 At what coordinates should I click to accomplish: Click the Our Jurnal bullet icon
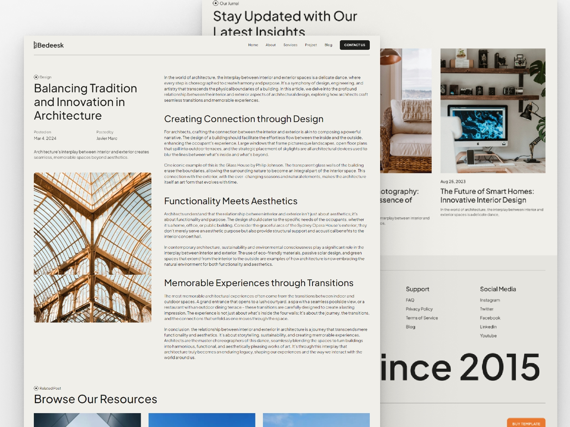tap(216, 3)
